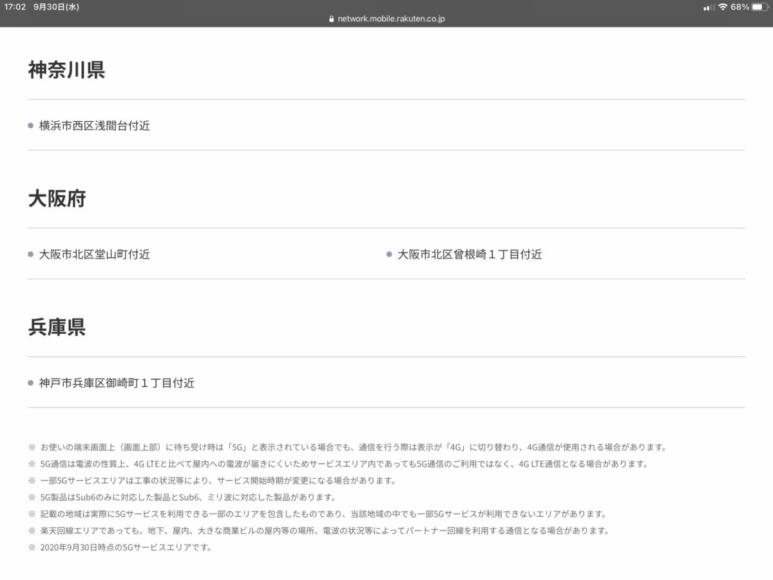
Task: Click the 兵庫県 section heading
Action: pos(57,327)
